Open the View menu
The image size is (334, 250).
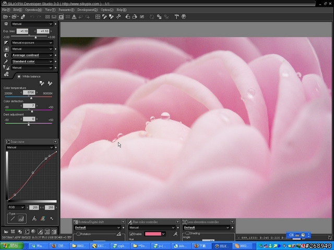[x=50, y=10]
